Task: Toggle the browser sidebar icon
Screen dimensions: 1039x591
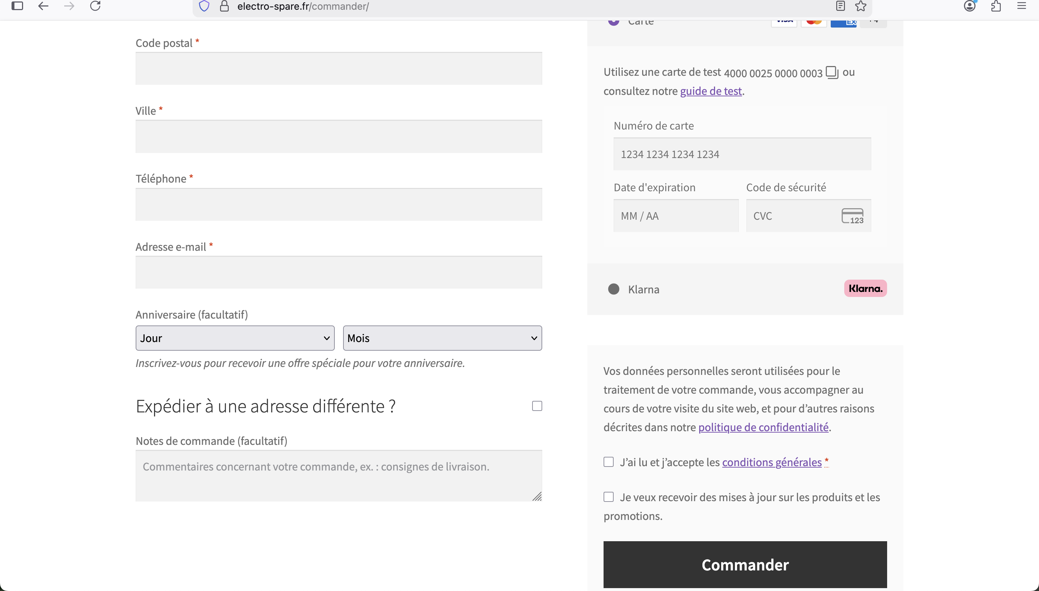Action: [x=17, y=6]
